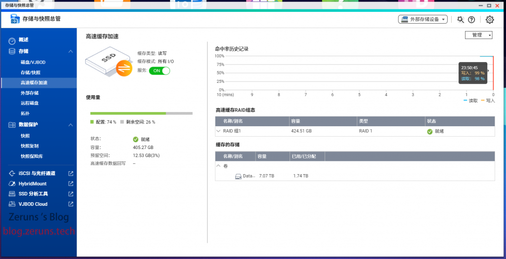Open the 外部存储设备 dropdown

click(x=422, y=20)
